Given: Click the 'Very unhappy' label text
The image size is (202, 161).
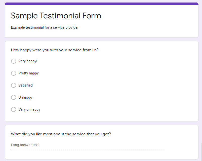Looking at the screenshot, I should tap(29, 109).
